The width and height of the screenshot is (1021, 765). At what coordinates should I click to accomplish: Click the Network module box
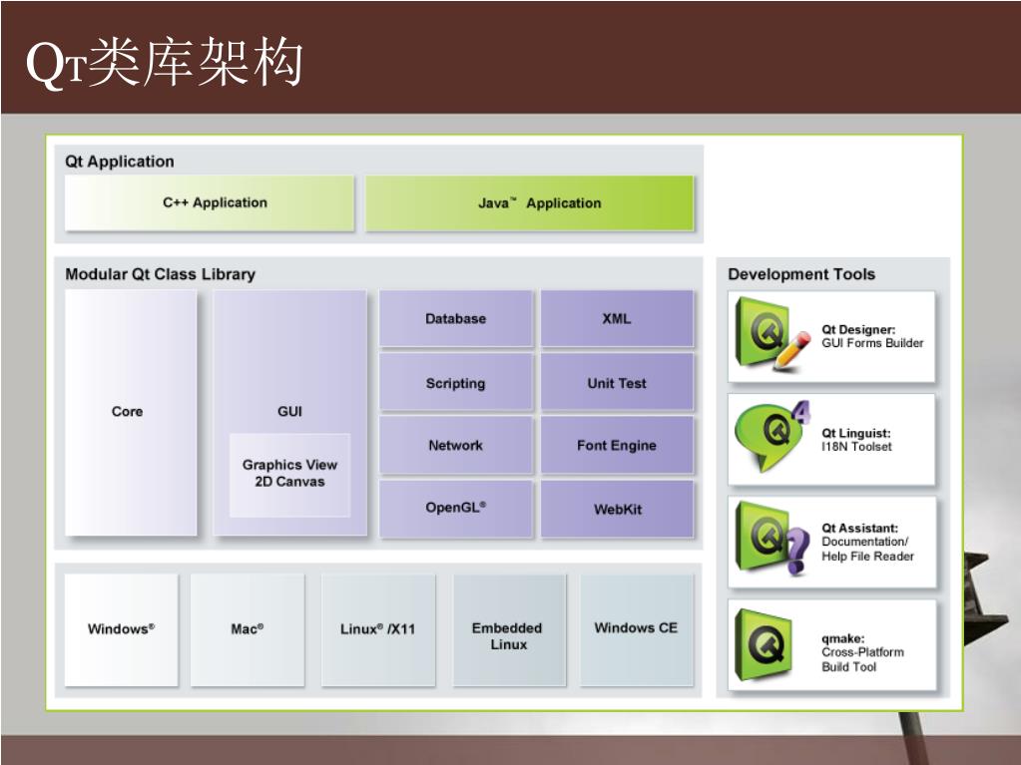click(x=456, y=446)
